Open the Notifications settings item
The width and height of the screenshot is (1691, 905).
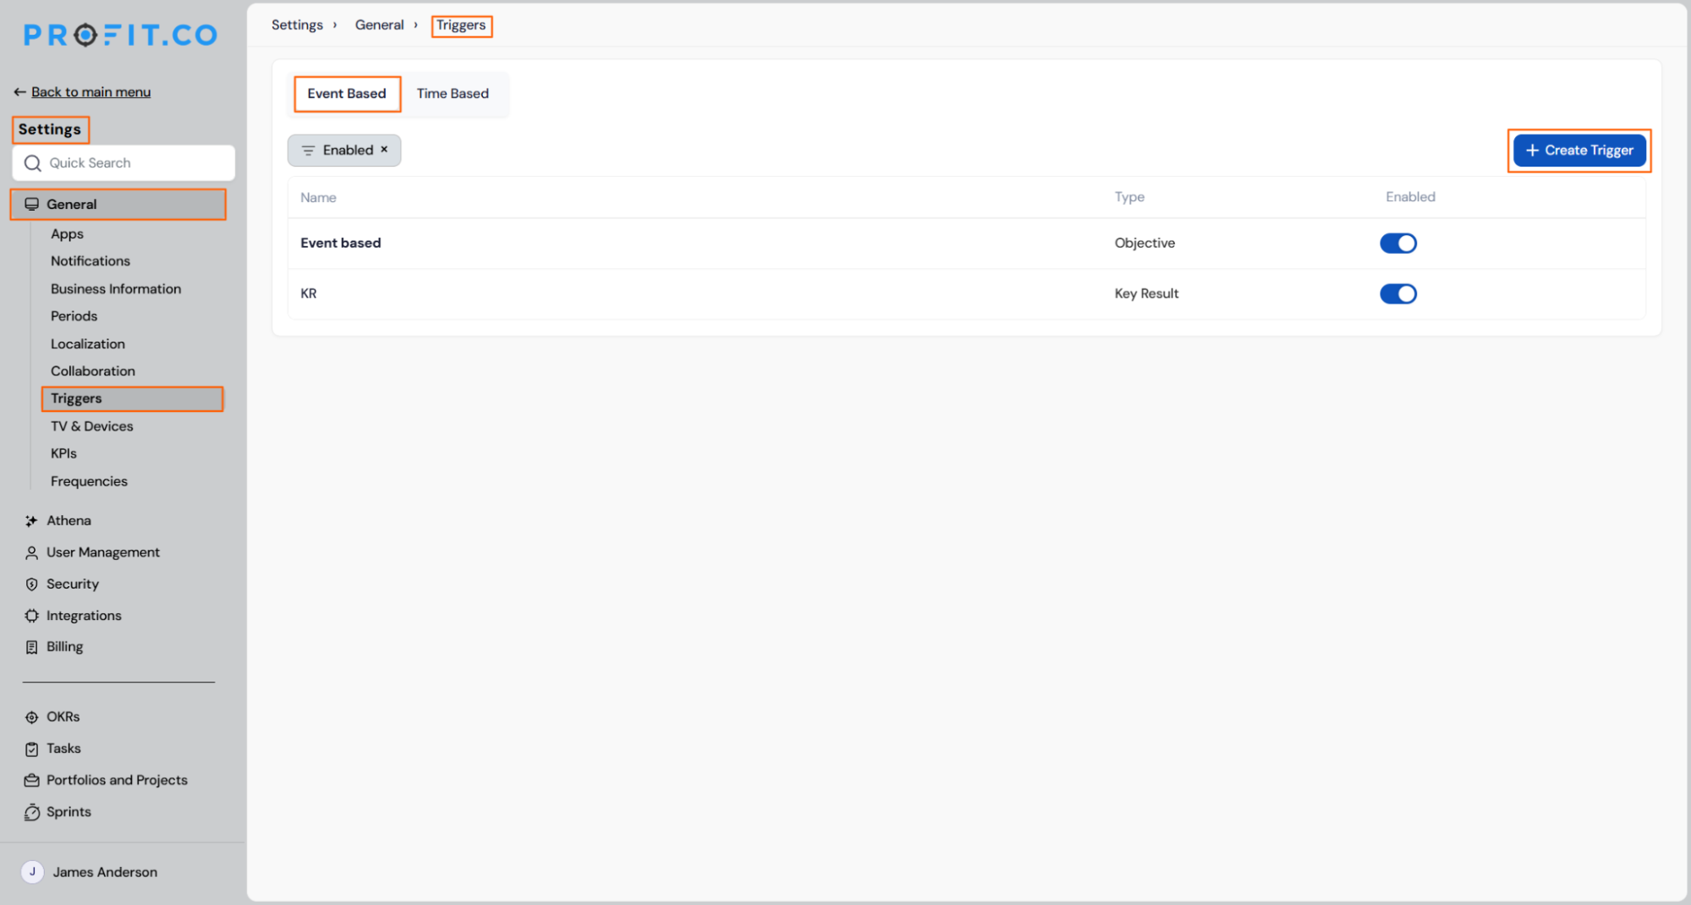tap(91, 261)
